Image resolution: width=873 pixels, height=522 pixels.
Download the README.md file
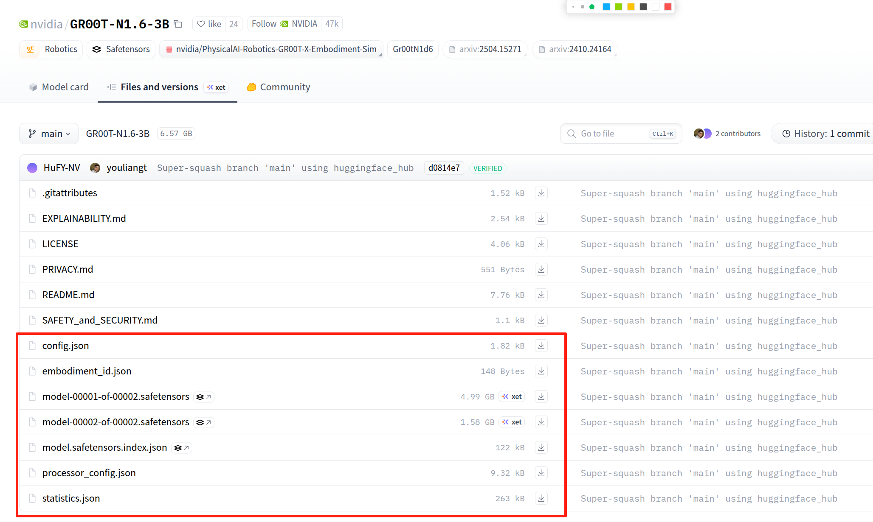tap(541, 295)
